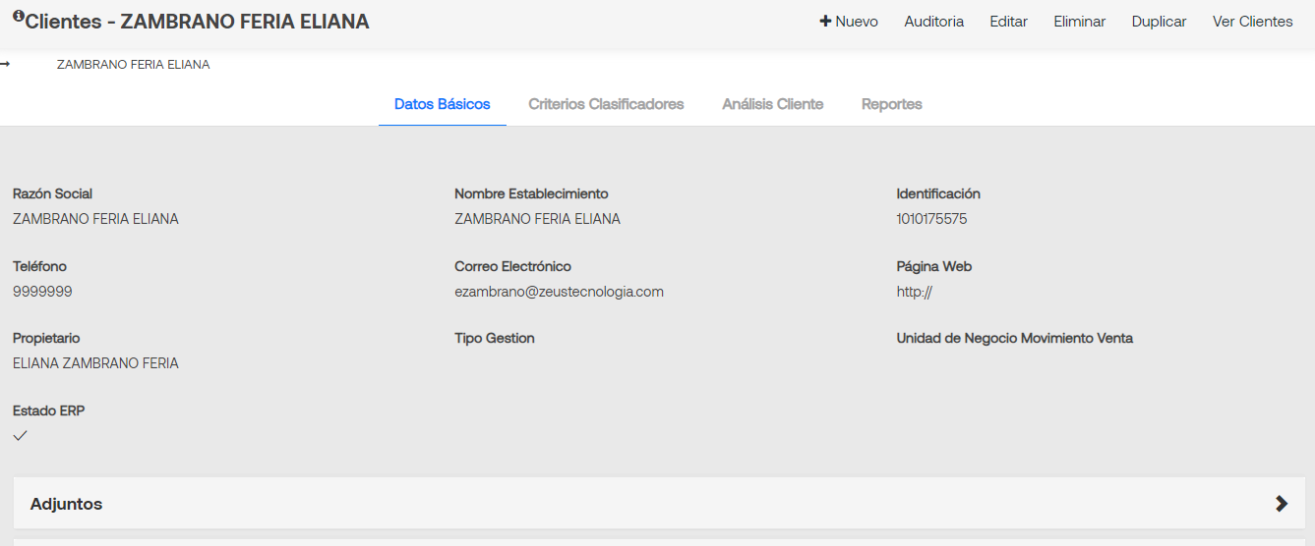
Task: Go to Datos Básicos tab
Action: tap(443, 104)
